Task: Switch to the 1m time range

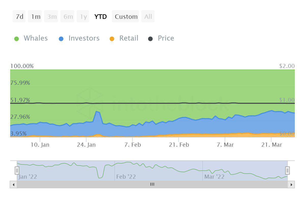Action: [x=35, y=16]
